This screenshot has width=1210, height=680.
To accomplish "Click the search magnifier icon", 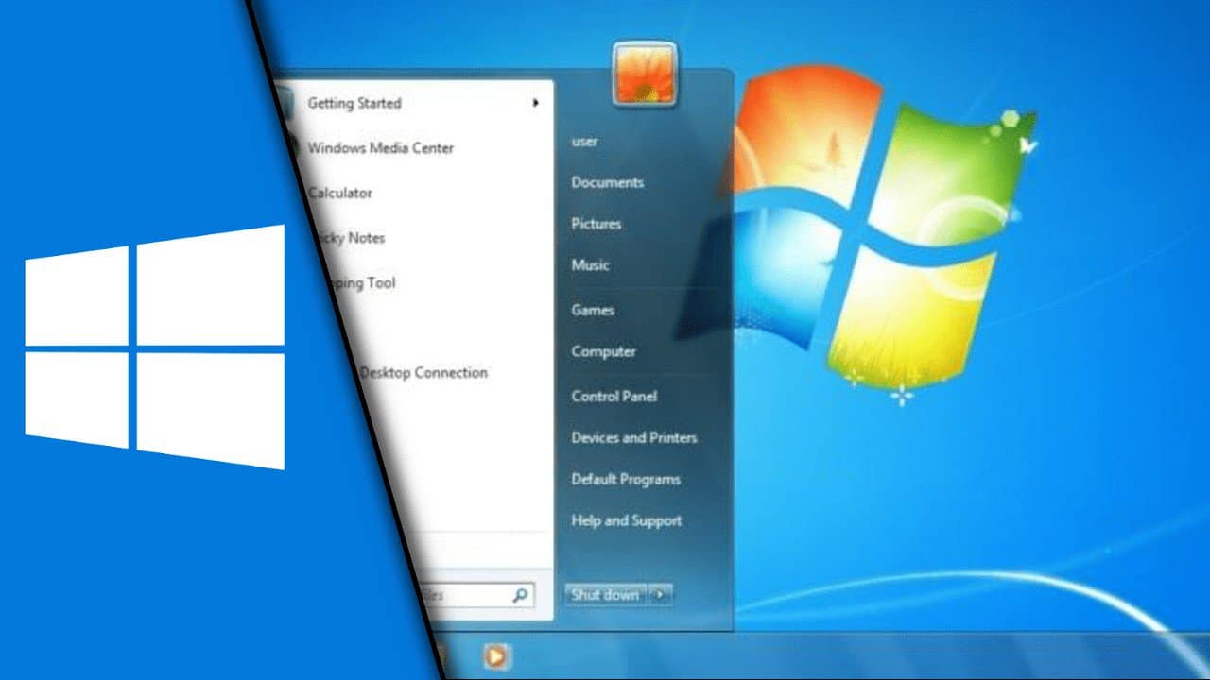I will (x=520, y=596).
